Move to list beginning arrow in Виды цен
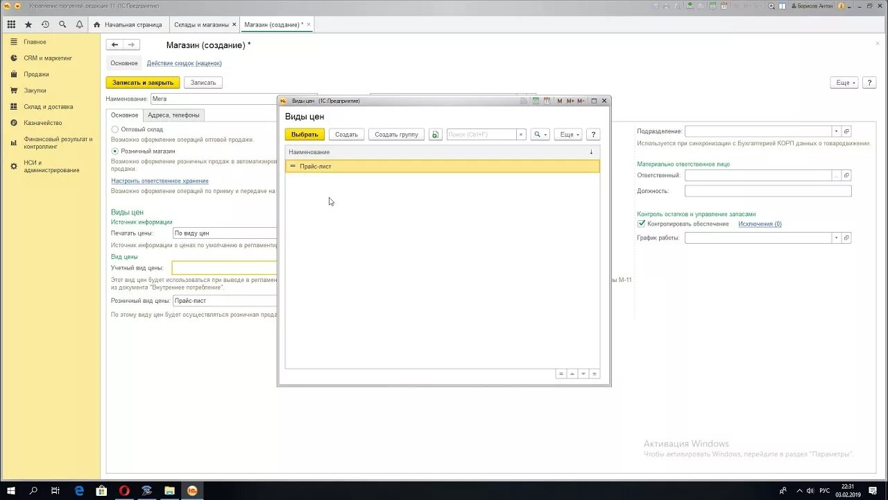This screenshot has width=888, height=500. (x=561, y=374)
